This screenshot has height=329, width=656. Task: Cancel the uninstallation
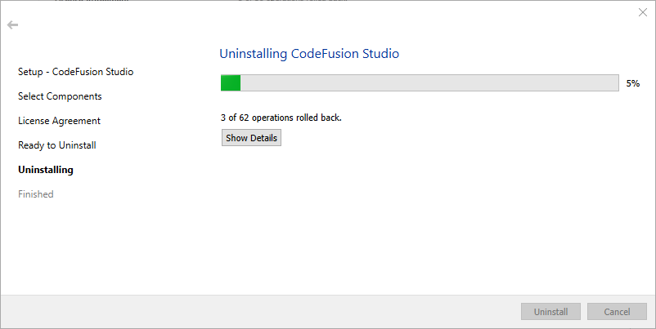coord(617,312)
